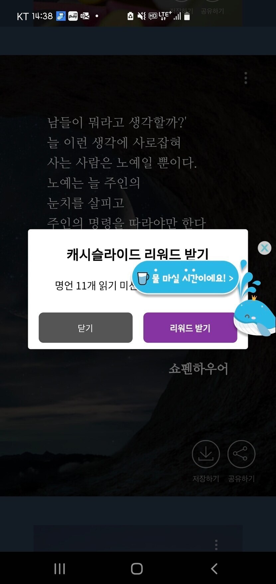Tap the 공유하기 share icon

[x=241, y=454]
